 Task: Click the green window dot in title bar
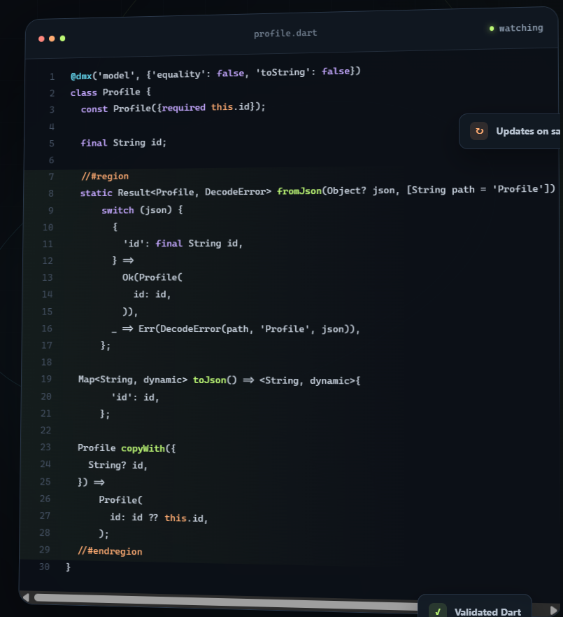[x=62, y=39]
